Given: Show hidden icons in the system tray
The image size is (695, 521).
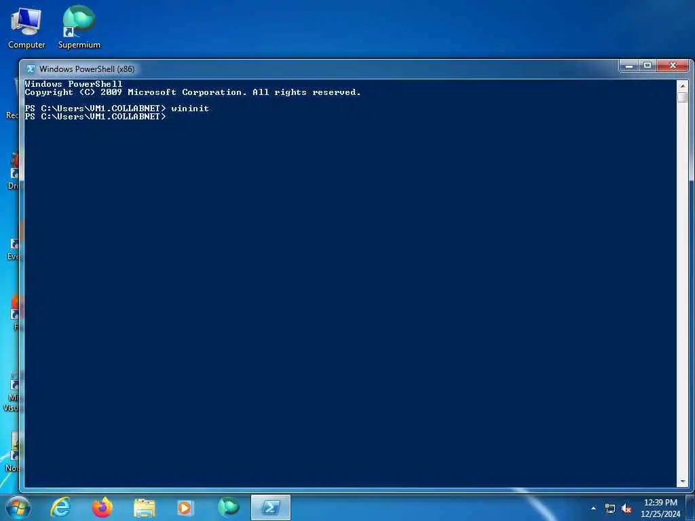Looking at the screenshot, I should pyautogui.click(x=593, y=508).
